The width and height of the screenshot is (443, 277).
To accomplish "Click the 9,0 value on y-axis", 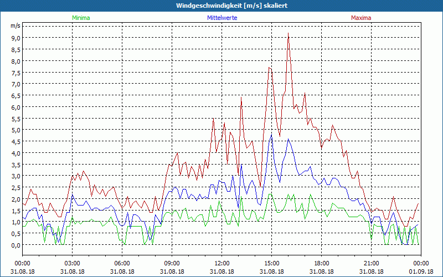I will click(16, 38).
